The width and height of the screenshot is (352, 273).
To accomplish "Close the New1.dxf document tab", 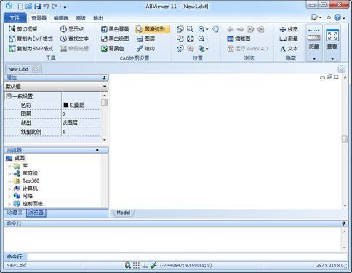I will click(x=36, y=69).
